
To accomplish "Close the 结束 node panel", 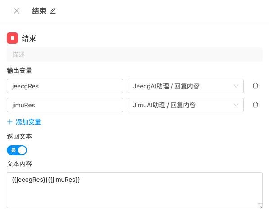I will pyautogui.click(x=17, y=11).
